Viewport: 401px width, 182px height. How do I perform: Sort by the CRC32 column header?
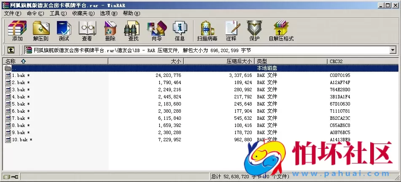point(363,61)
